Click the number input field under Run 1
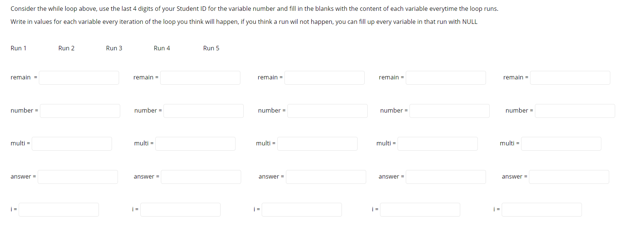This screenshot has width=623, height=233. [80, 111]
